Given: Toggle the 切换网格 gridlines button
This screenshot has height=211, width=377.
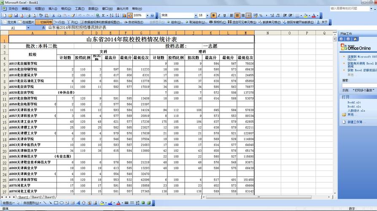Looking at the screenshot, I should click(x=44, y=22).
